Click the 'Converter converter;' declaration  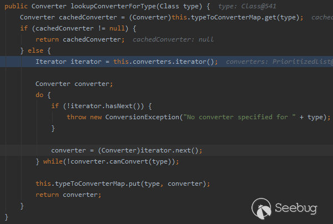point(74,84)
